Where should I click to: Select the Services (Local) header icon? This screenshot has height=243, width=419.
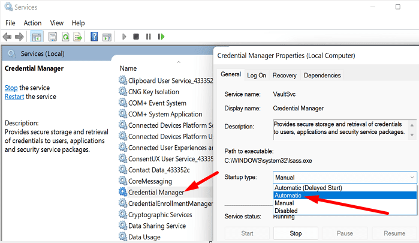(11, 53)
